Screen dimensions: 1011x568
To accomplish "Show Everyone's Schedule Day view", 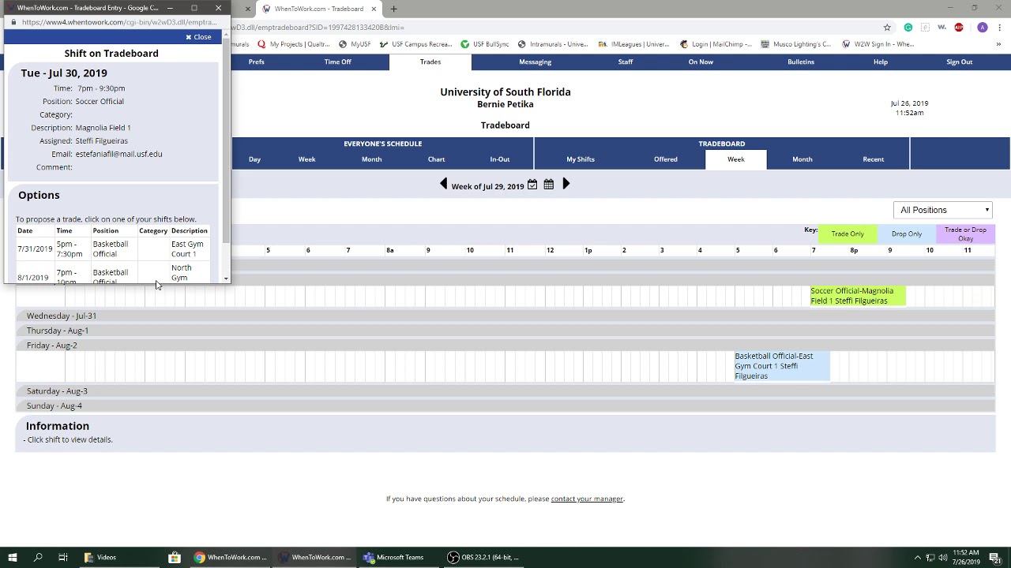I will (254, 159).
